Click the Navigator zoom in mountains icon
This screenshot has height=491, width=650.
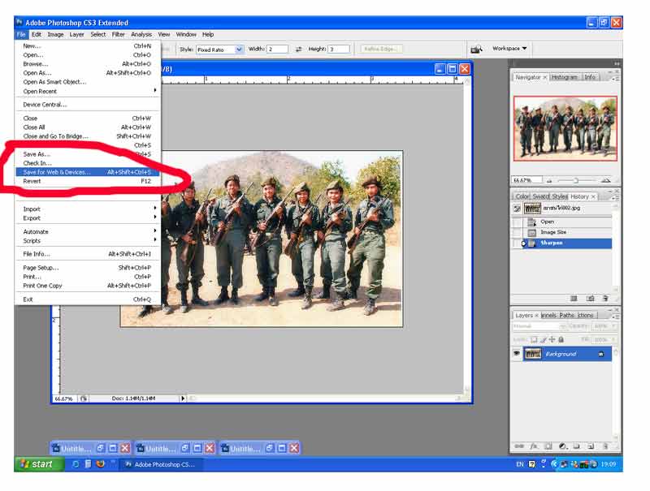click(x=605, y=180)
